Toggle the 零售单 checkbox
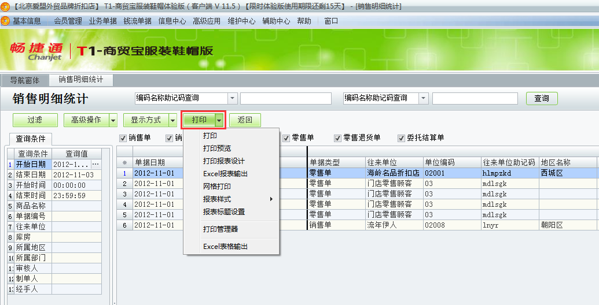Screen dimensions: 599x305 (x=286, y=138)
